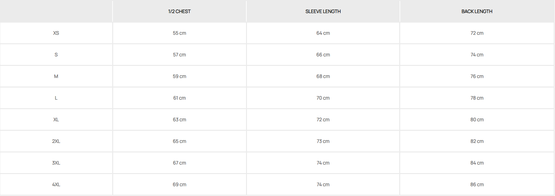Click the 86 cm back length cell
The image size is (555, 196).
coord(477,185)
